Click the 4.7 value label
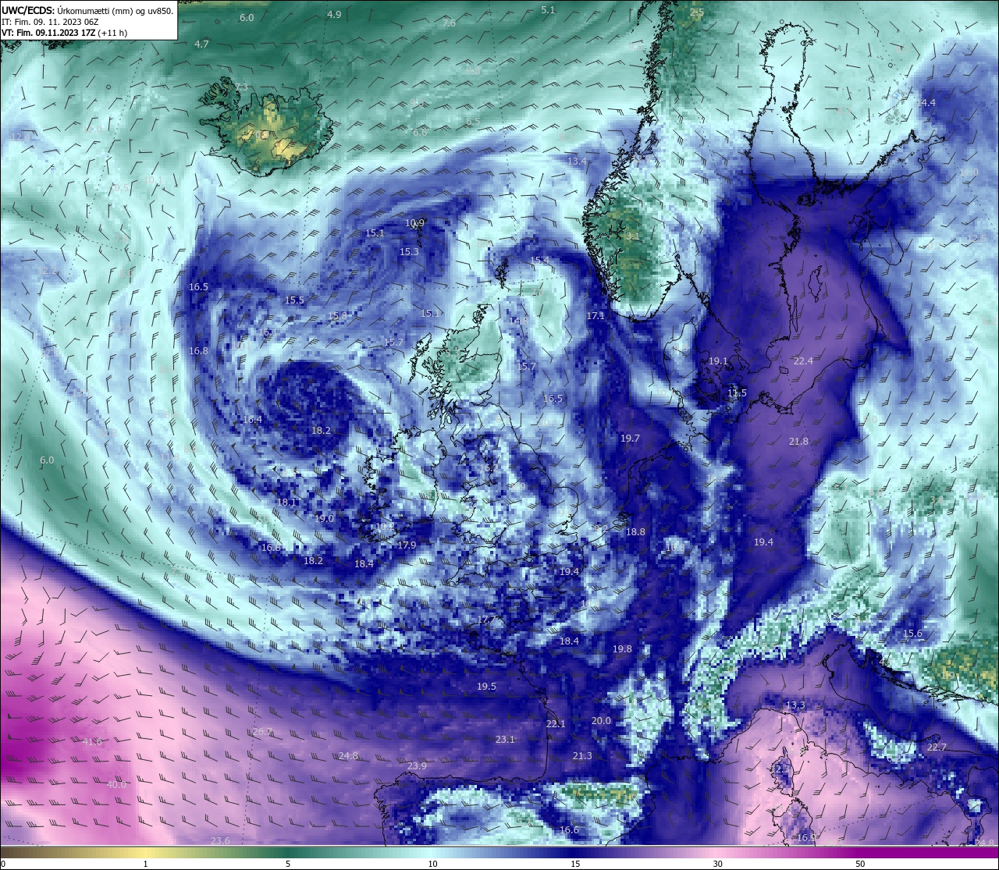999x870 pixels. (x=201, y=44)
